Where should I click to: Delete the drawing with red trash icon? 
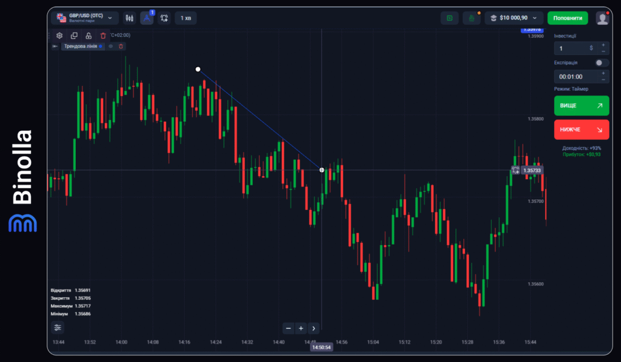(x=103, y=36)
